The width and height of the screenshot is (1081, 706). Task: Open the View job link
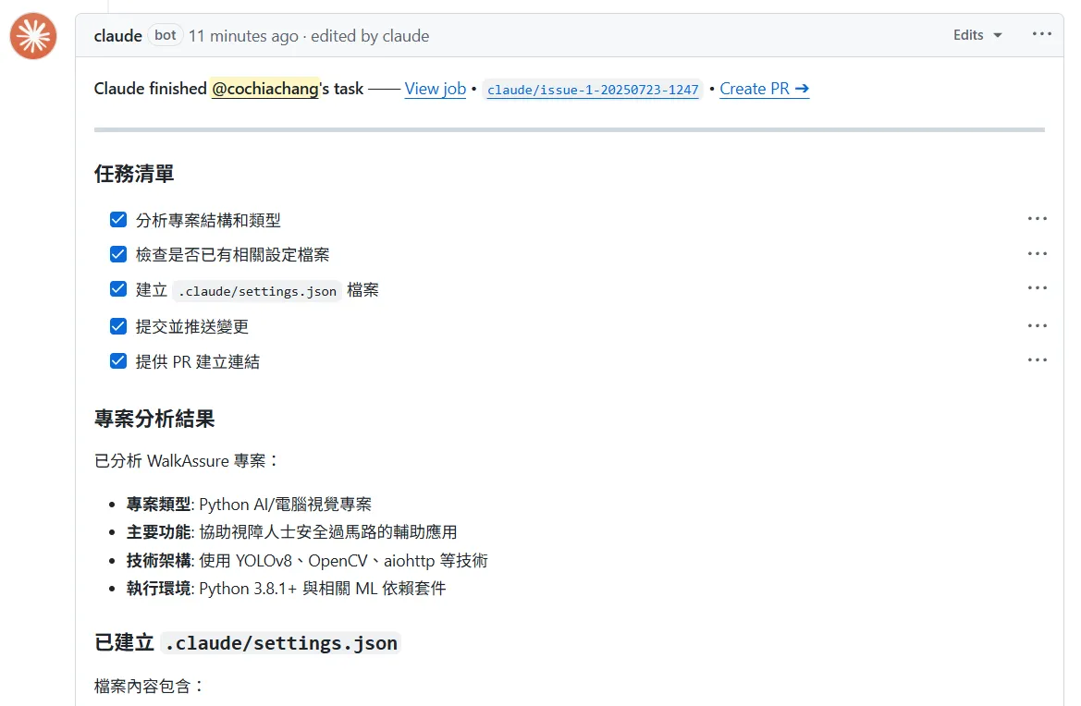pyautogui.click(x=435, y=89)
